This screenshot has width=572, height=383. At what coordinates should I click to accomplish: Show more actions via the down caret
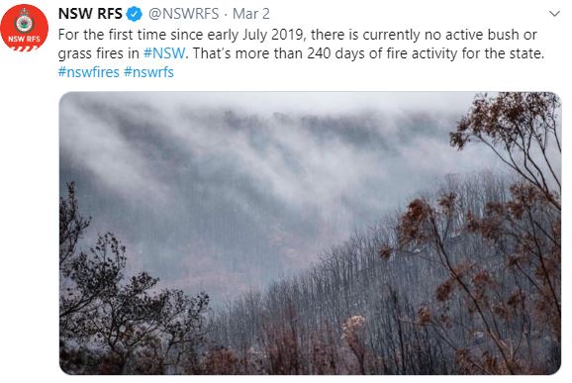(x=554, y=14)
